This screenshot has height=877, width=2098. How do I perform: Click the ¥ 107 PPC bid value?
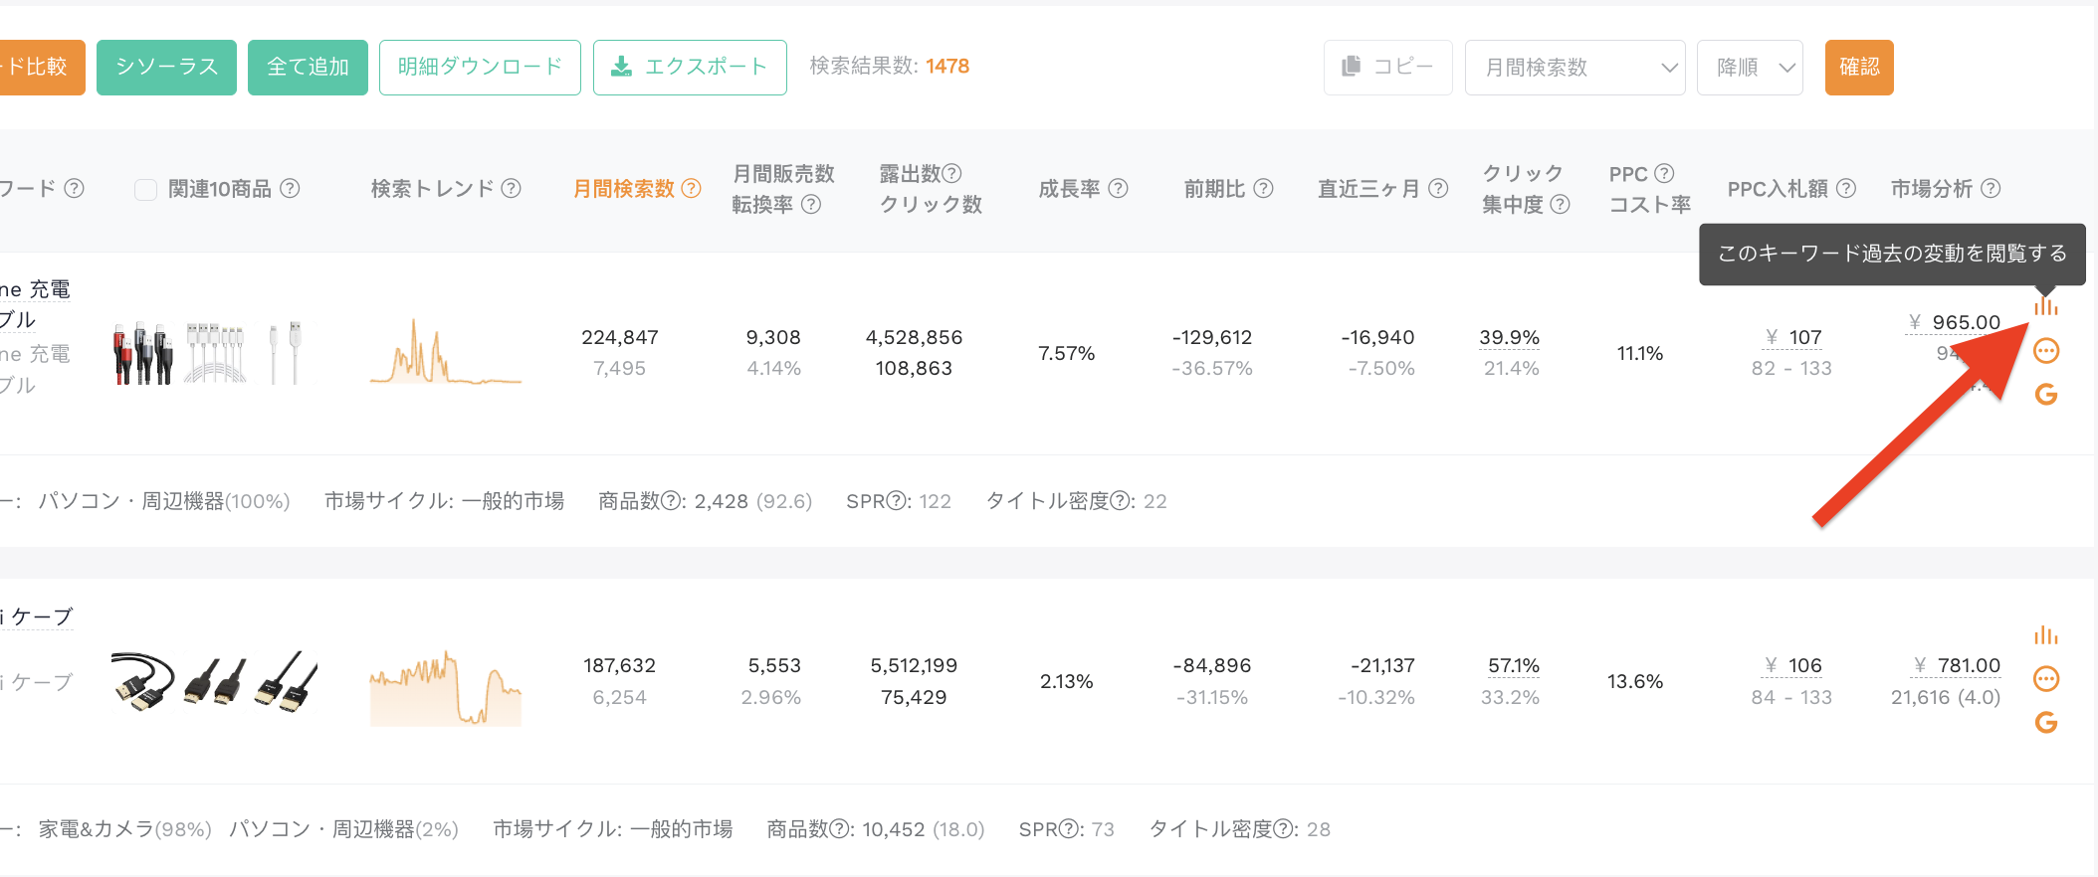[x=1793, y=337]
